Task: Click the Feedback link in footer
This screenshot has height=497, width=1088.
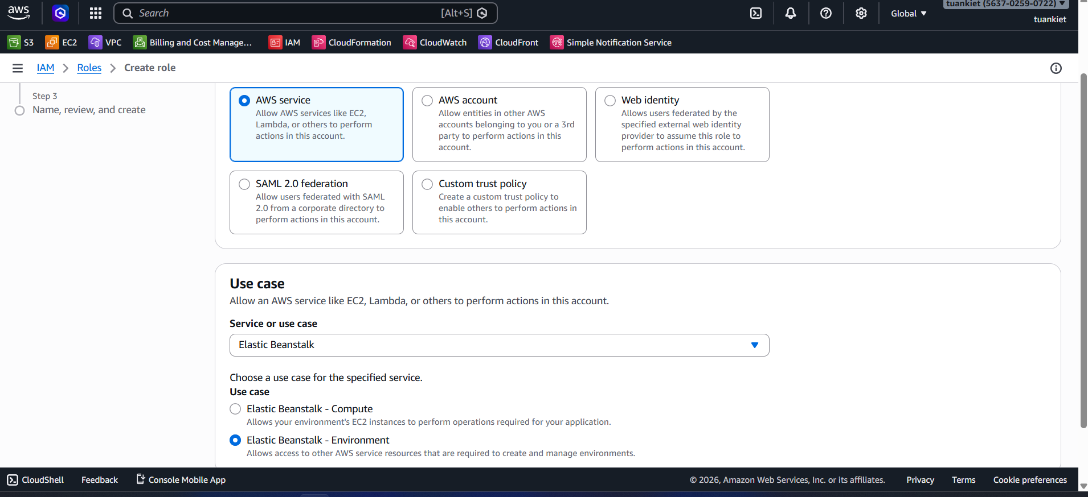Action: [x=100, y=480]
